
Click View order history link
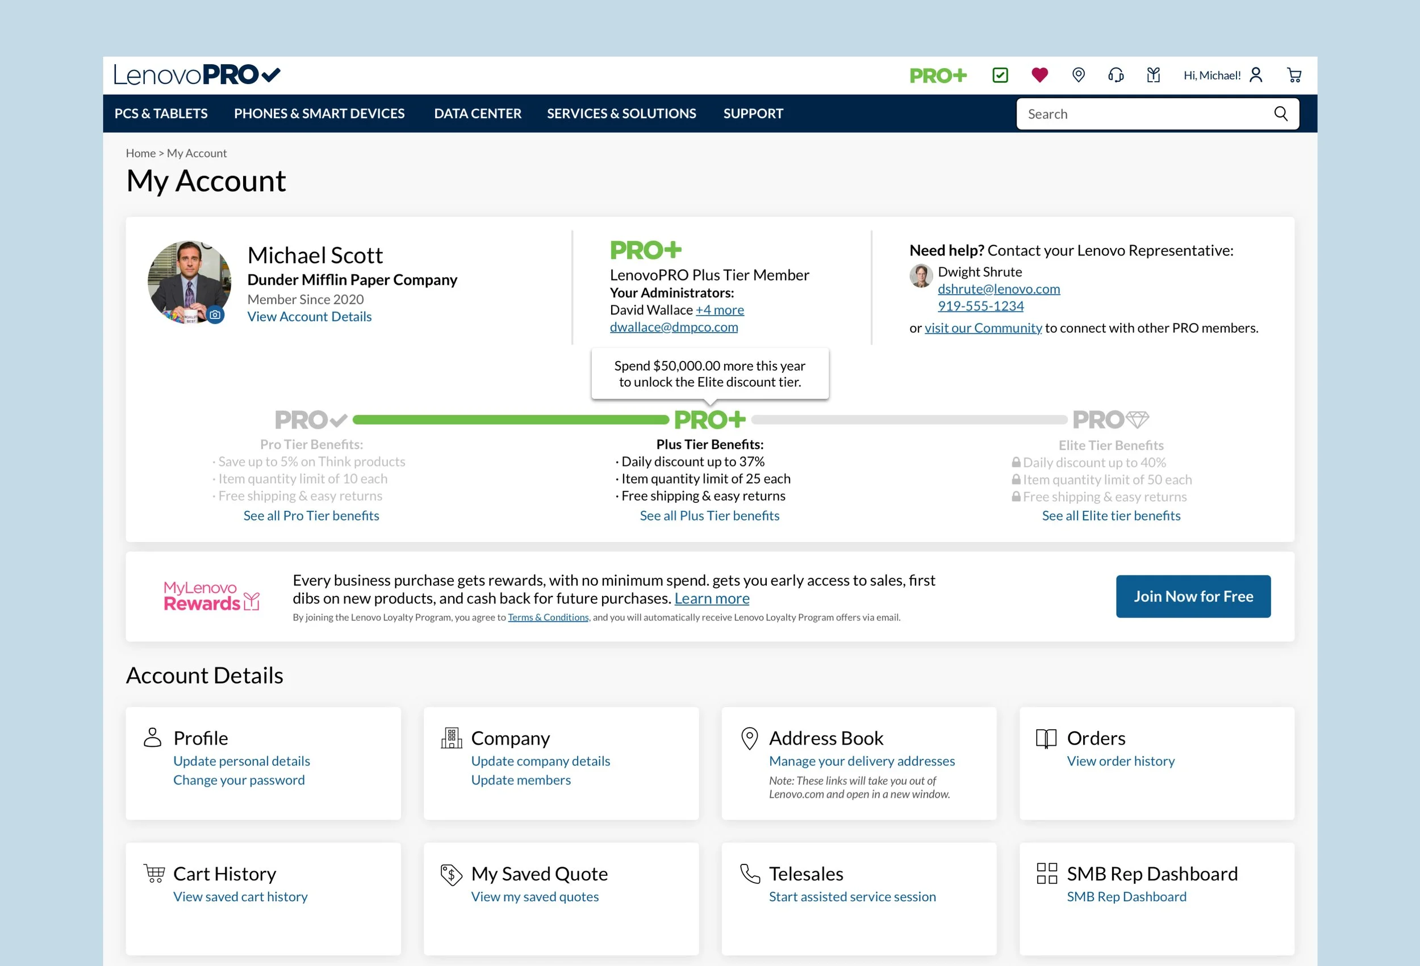1121,761
